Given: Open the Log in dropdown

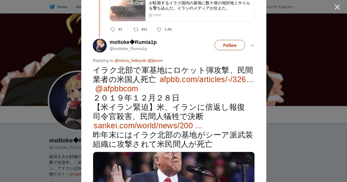Looking at the screenshot, I should (x=286, y=7).
